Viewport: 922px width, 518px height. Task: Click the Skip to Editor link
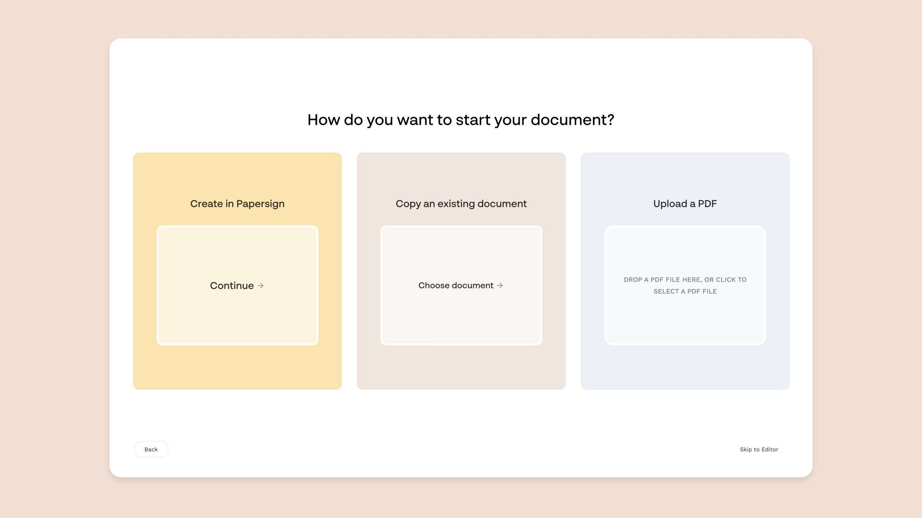click(x=759, y=449)
